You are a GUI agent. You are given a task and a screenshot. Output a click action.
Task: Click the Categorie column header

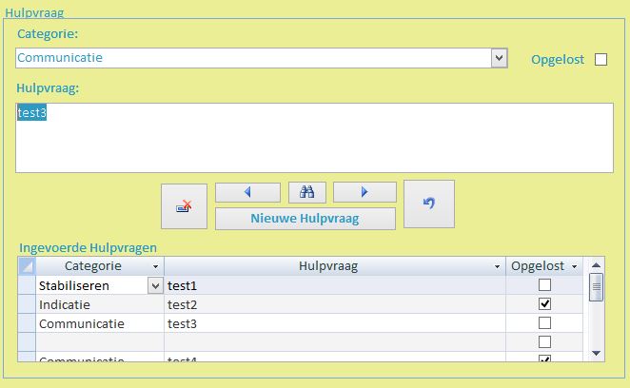pyautogui.click(x=100, y=266)
